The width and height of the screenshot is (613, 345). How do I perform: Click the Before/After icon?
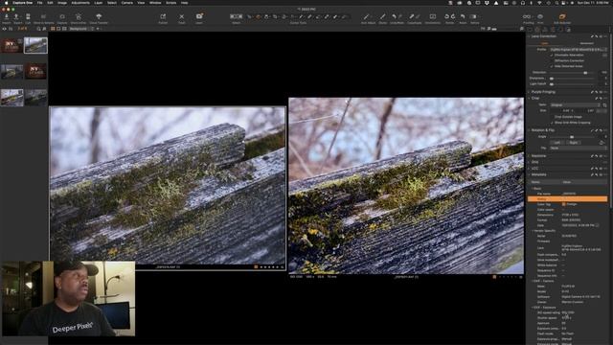pos(474,16)
